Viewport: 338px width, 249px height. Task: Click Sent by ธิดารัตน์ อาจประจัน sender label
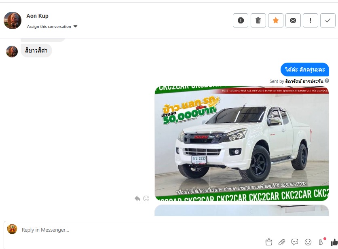(x=296, y=81)
